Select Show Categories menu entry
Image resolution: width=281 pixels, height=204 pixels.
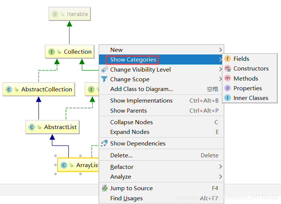click(x=133, y=60)
